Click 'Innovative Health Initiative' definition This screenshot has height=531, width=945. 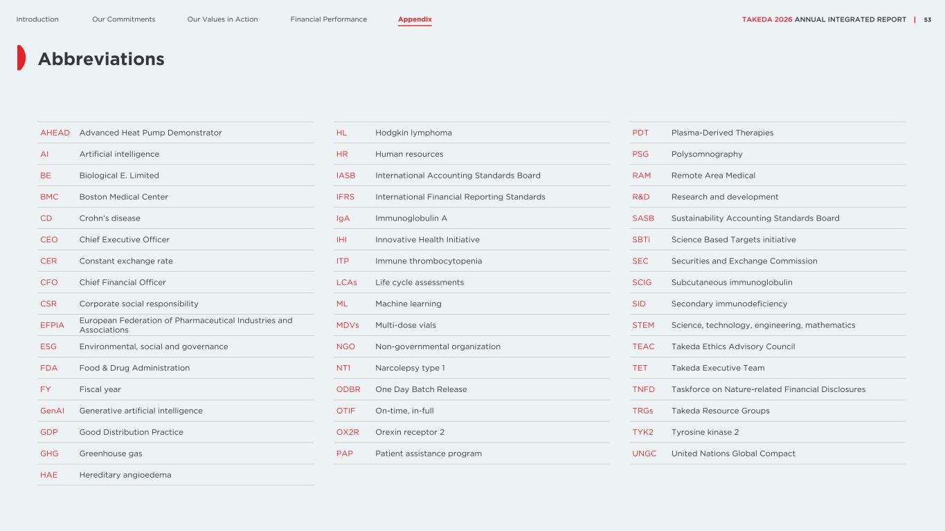[x=427, y=240]
